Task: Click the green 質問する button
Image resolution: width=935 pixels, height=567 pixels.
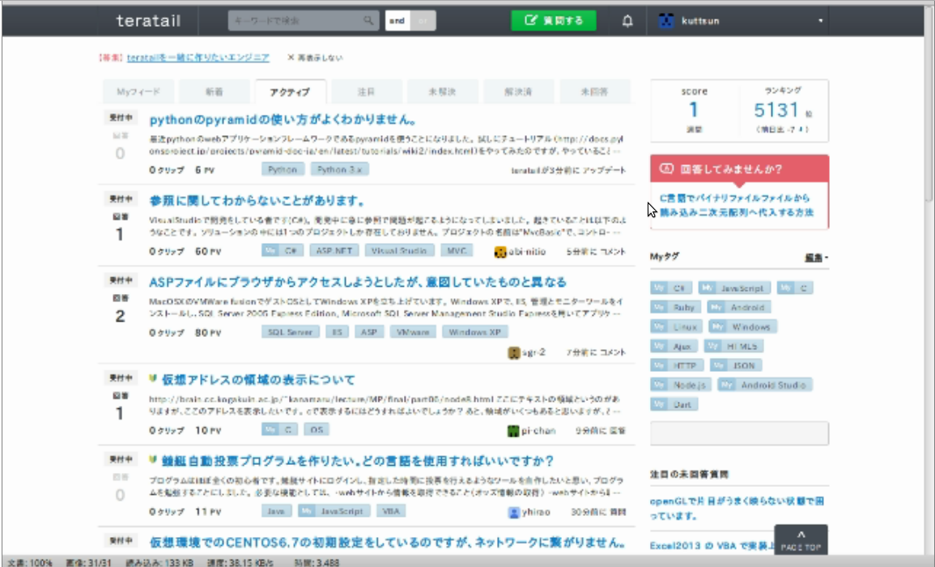Action: click(x=554, y=20)
